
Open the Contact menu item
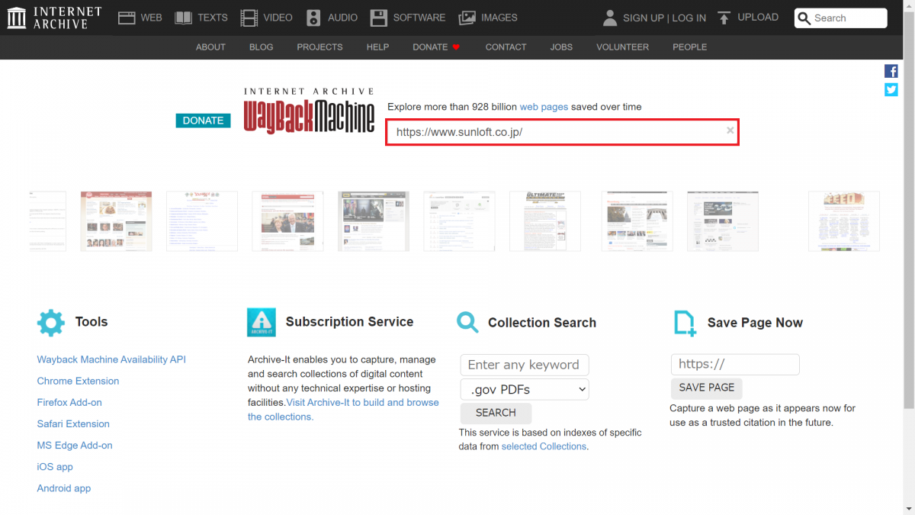pyautogui.click(x=506, y=47)
